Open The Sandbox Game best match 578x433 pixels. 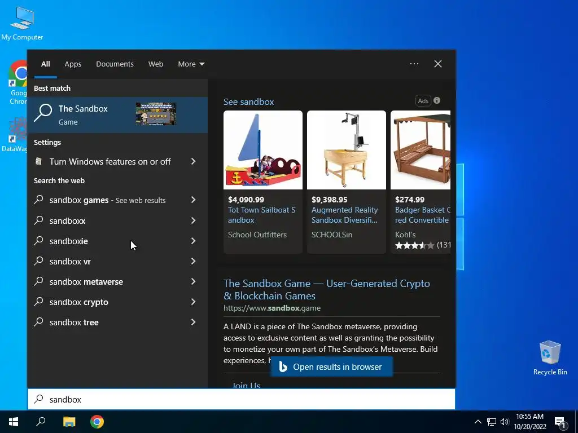[x=117, y=114]
